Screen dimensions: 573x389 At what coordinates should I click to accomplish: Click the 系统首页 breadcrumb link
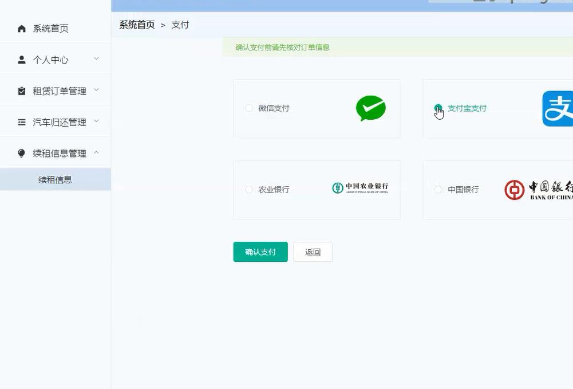[137, 25]
